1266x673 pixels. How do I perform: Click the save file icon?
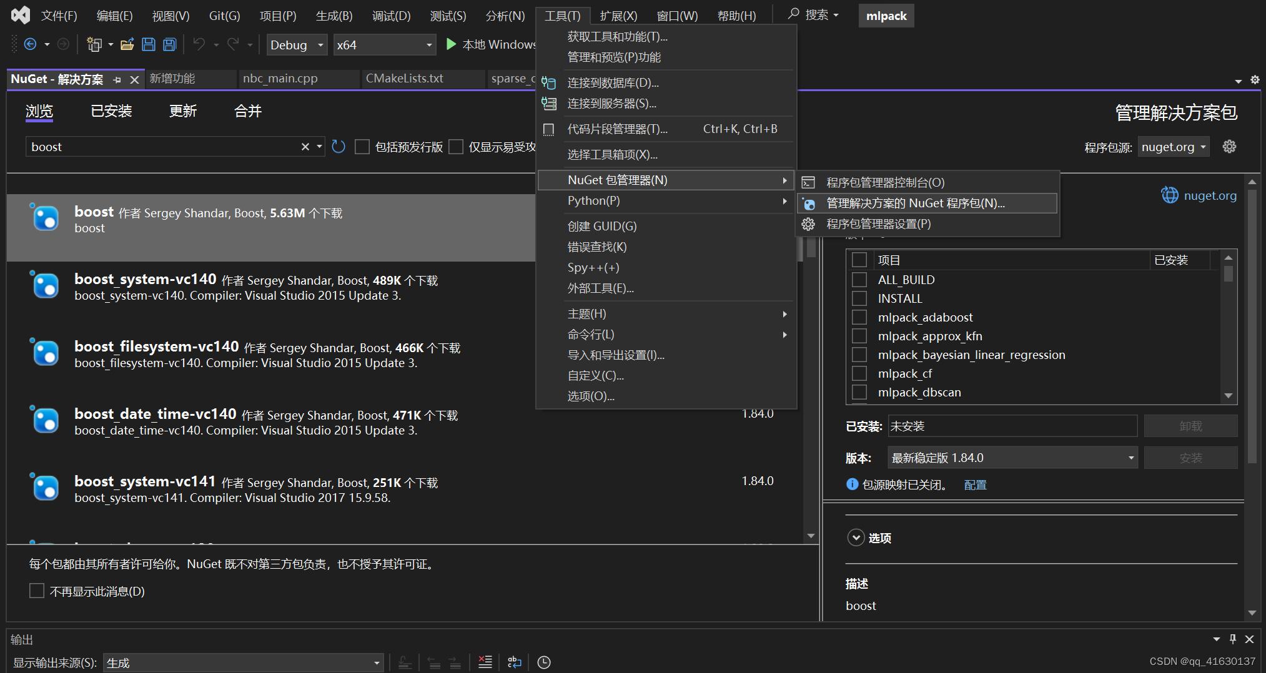coord(149,44)
